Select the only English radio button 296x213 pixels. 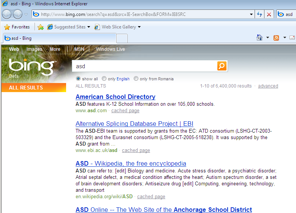click(104, 78)
